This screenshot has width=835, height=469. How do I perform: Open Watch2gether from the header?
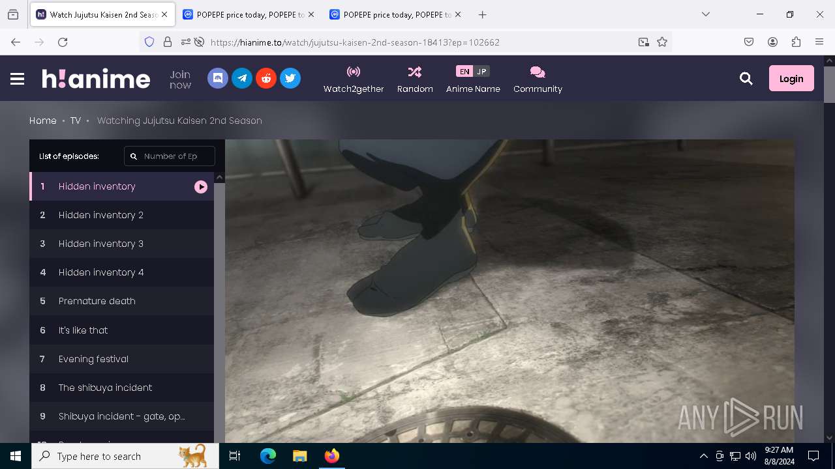(x=354, y=79)
